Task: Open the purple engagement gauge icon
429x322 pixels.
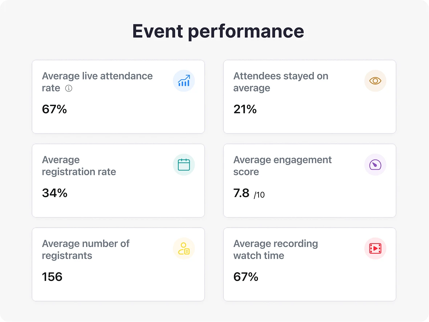Action: tap(375, 165)
